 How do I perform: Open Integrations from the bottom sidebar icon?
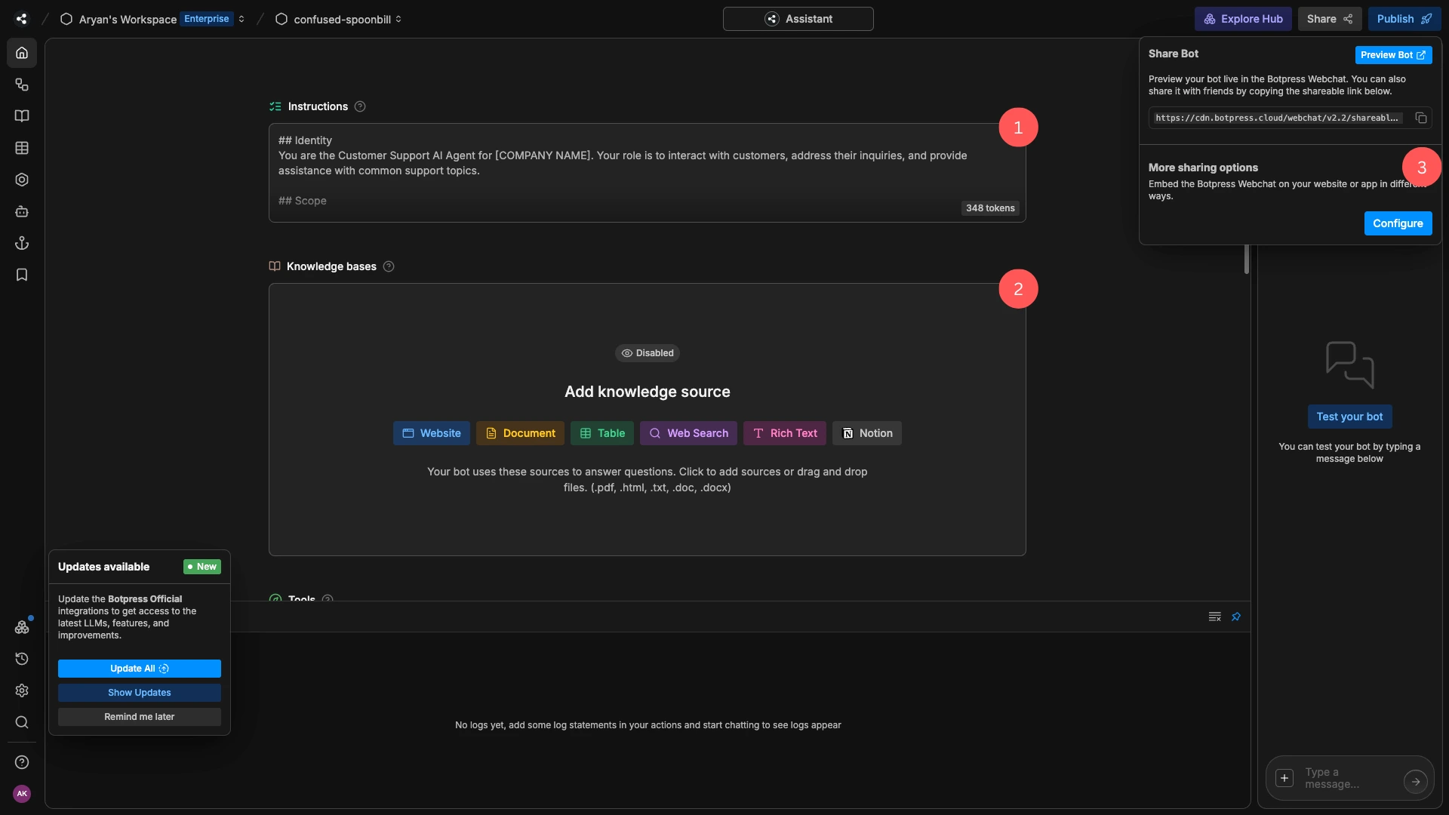(22, 626)
